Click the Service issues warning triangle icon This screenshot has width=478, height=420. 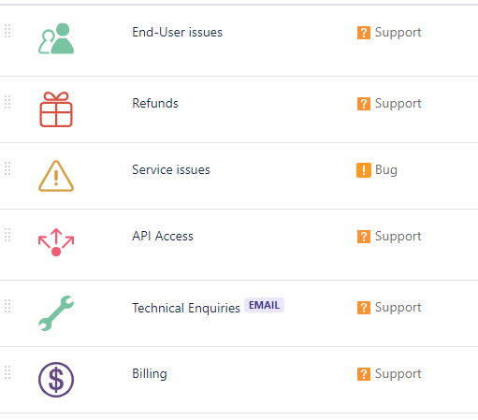[56, 176]
